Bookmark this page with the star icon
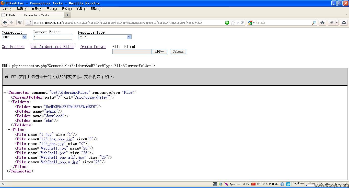Viewport: 349px width, 188px height. click(233, 23)
